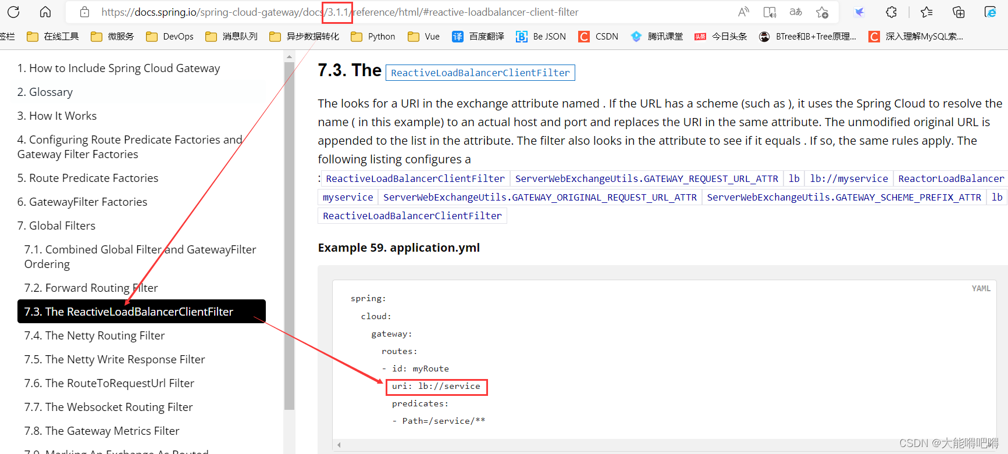Open Configuring Route Predicate Factories section

click(130, 146)
